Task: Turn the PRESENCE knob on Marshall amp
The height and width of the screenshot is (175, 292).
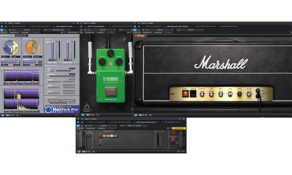Action: [202, 94]
